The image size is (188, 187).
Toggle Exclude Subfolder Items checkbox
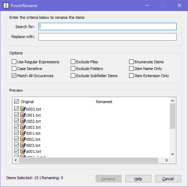73,76
